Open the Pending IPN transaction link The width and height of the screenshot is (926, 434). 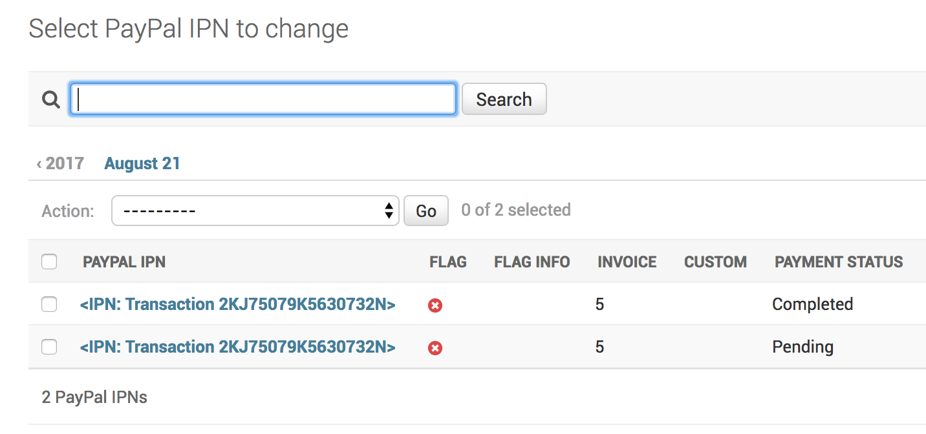coord(237,347)
